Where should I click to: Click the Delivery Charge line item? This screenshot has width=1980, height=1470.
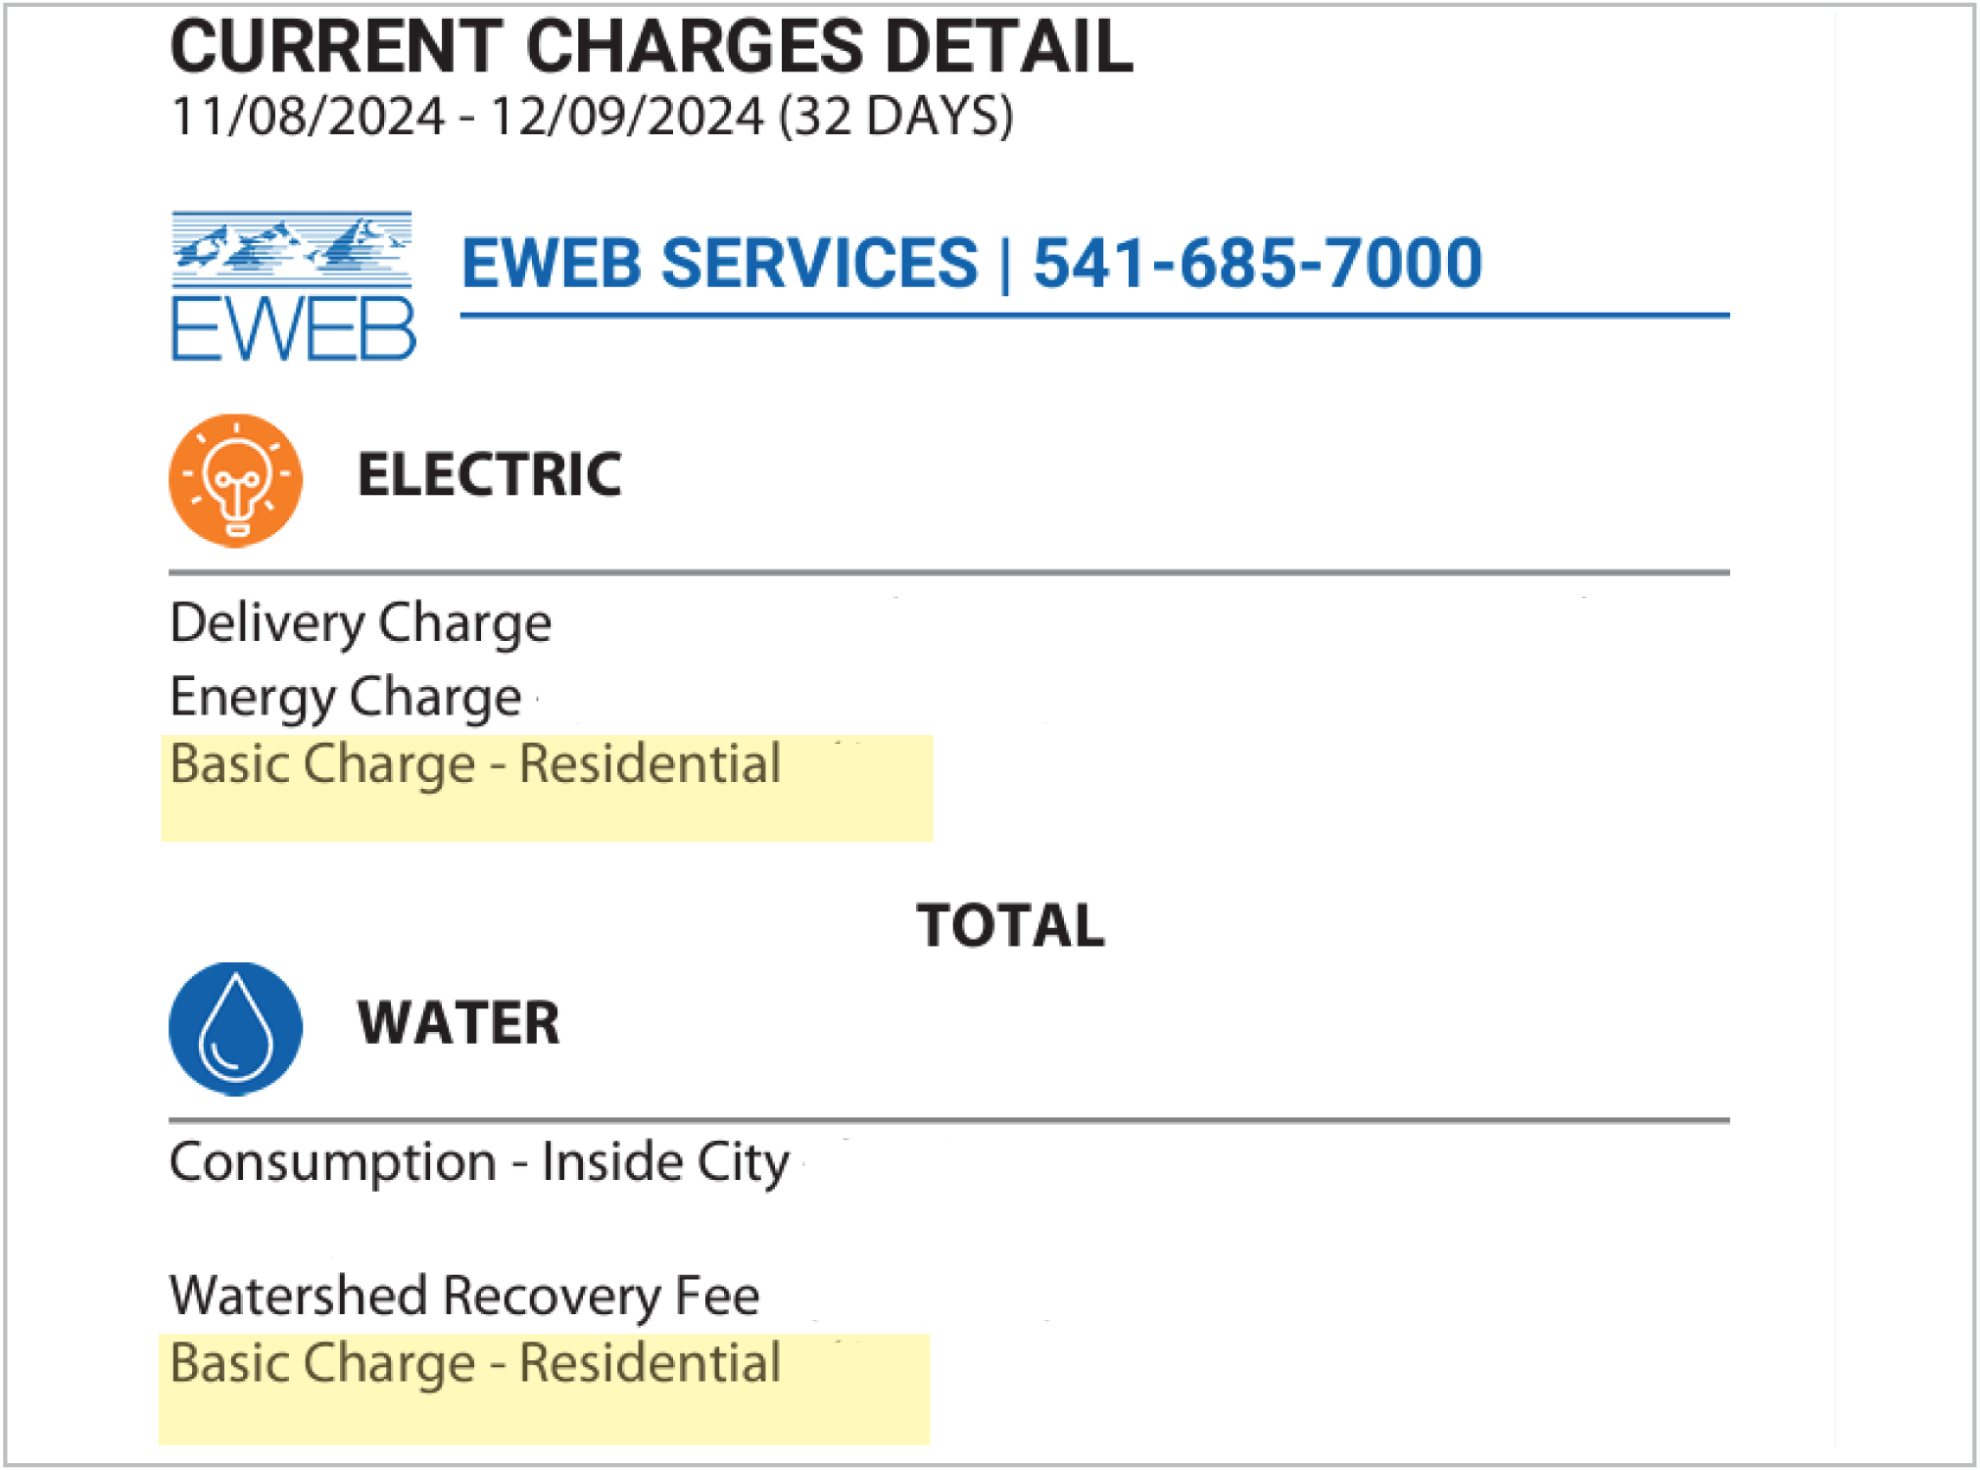coord(361,623)
